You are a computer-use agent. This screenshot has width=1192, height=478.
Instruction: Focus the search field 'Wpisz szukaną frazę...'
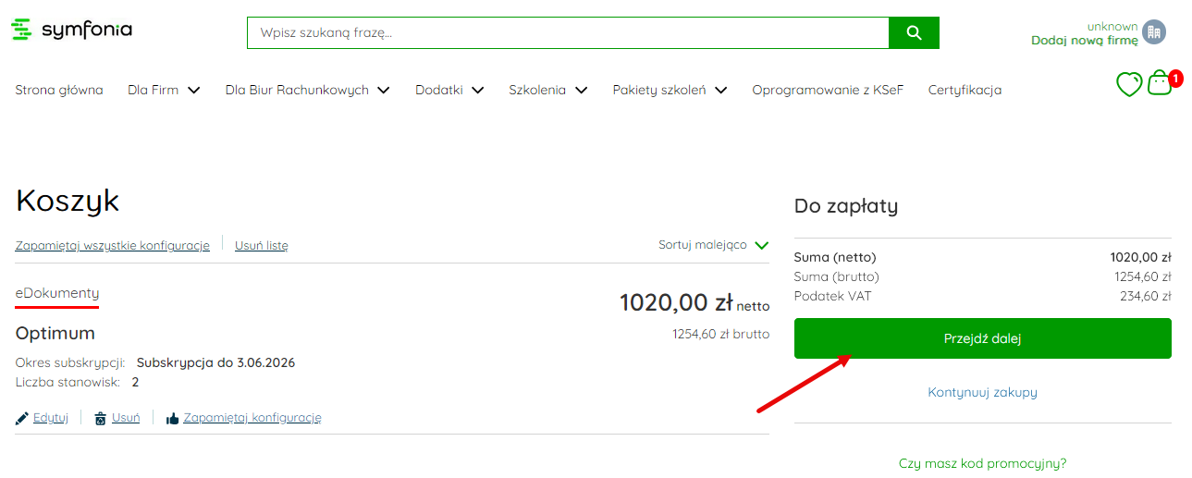point(568,33)
